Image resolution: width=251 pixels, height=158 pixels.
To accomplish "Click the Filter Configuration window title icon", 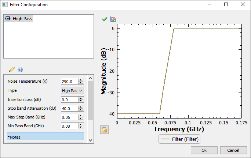I will (x=5, y=4).
